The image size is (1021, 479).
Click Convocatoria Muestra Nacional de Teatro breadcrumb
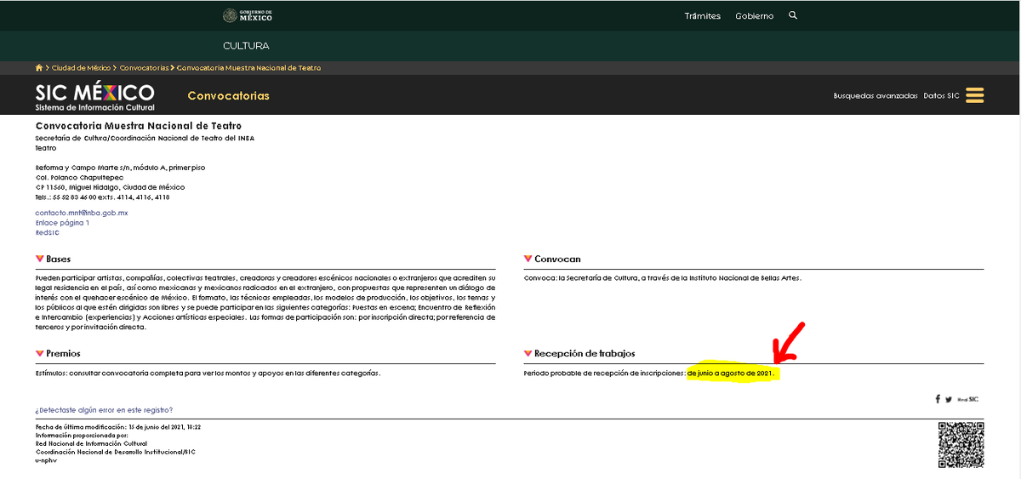point(248,68)
